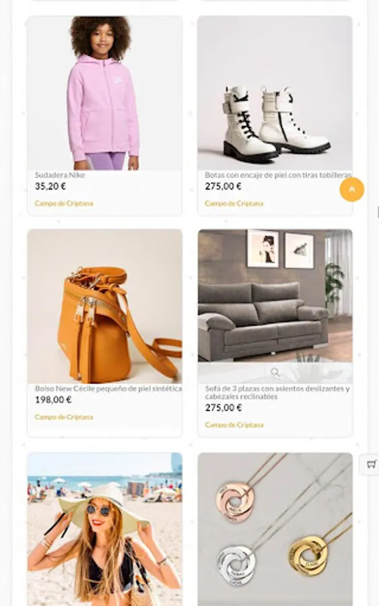
Task: Click Campo de Criptana under Sudadera Nike
Action: pos(64,203)
